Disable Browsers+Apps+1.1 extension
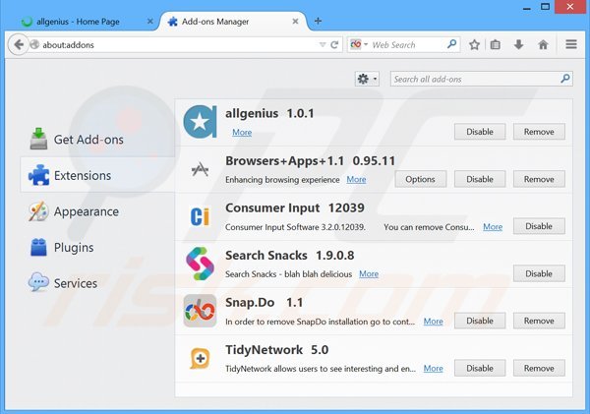 coord(480,179)
